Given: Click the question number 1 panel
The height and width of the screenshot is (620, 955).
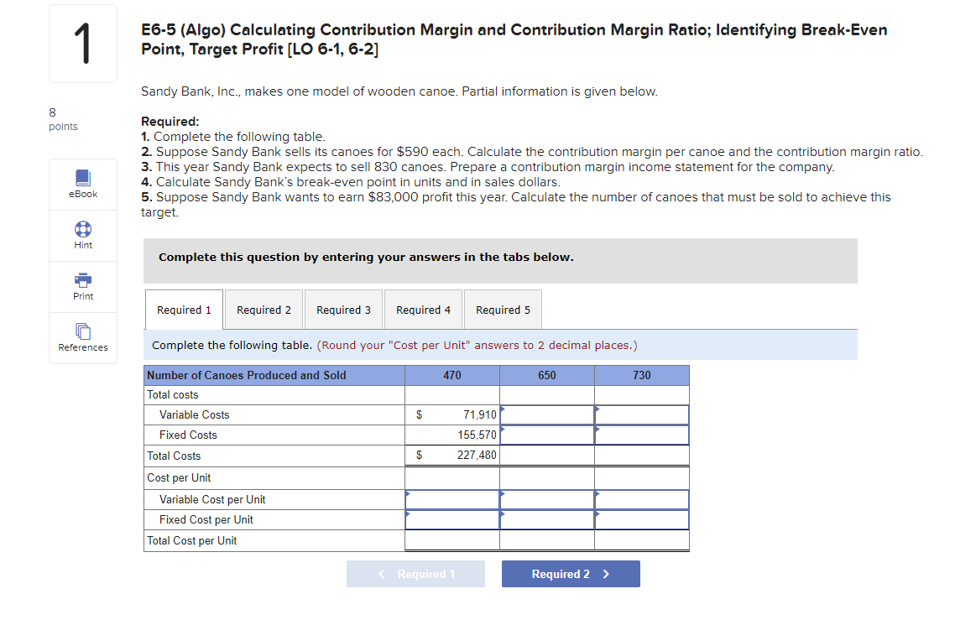Looking at the screenshot, I should (82, 43).
